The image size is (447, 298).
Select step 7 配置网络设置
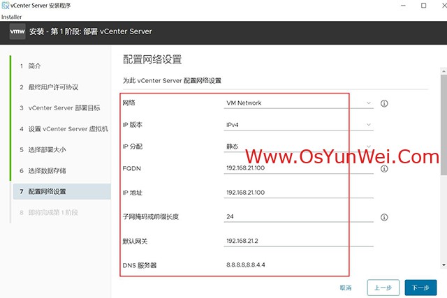61,191
